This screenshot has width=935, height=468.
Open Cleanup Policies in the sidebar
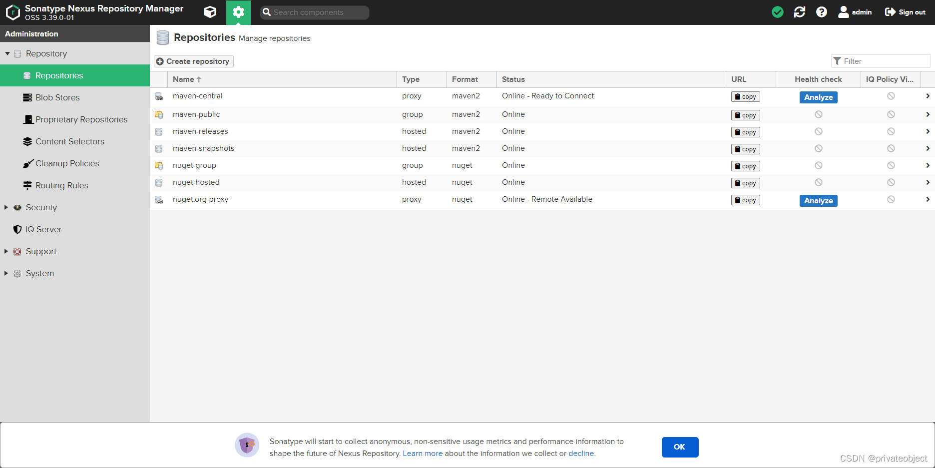pyautogui.click(x=75, y=163)
